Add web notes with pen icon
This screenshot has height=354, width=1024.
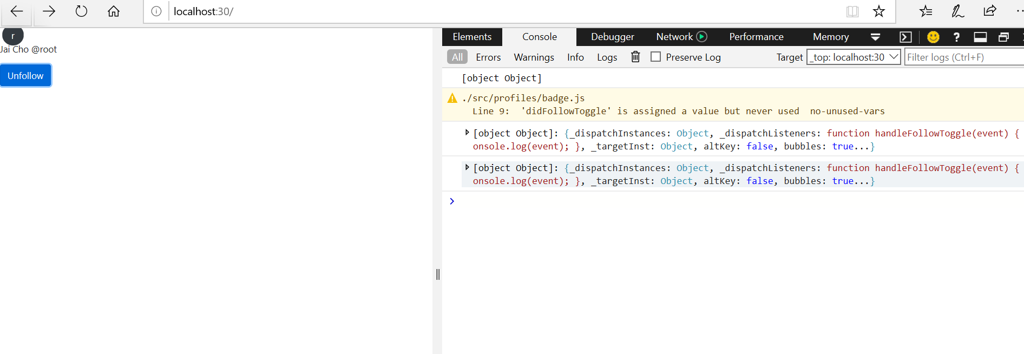[958, 11]
